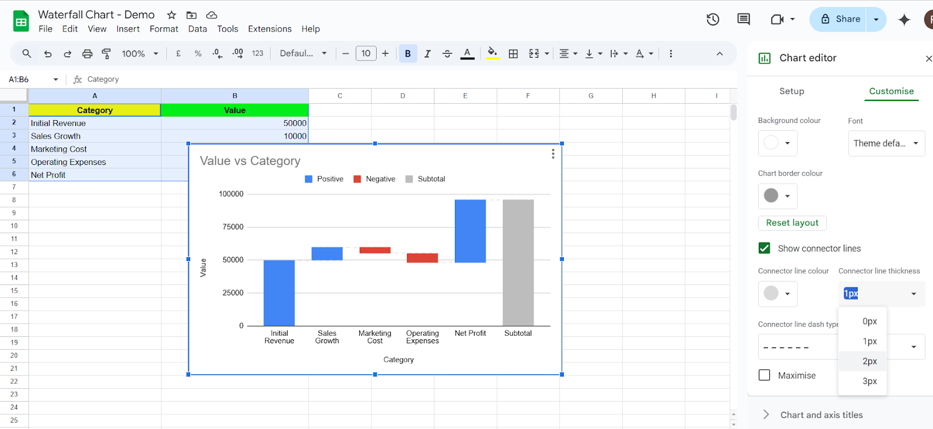Screen dimensions: 933x429
Task: Select the paint format tool
Action: click(106, 54)
